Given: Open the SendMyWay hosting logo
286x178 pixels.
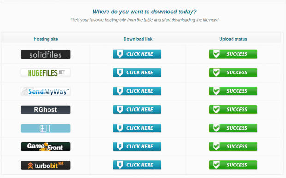Looking at the screenshot, I should click(45, 91).
